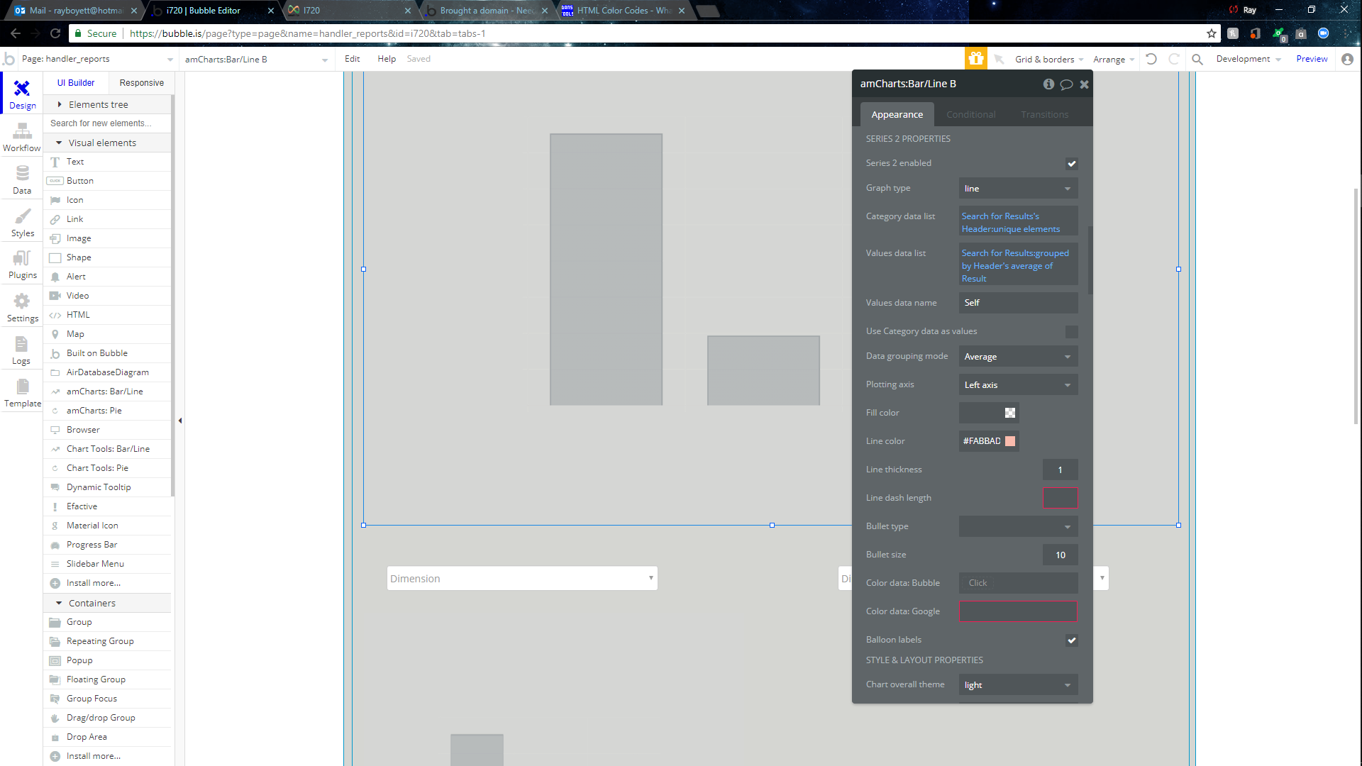Add a Map element from palette
The width and height of the screenshot is (1362, 766).
108,334
